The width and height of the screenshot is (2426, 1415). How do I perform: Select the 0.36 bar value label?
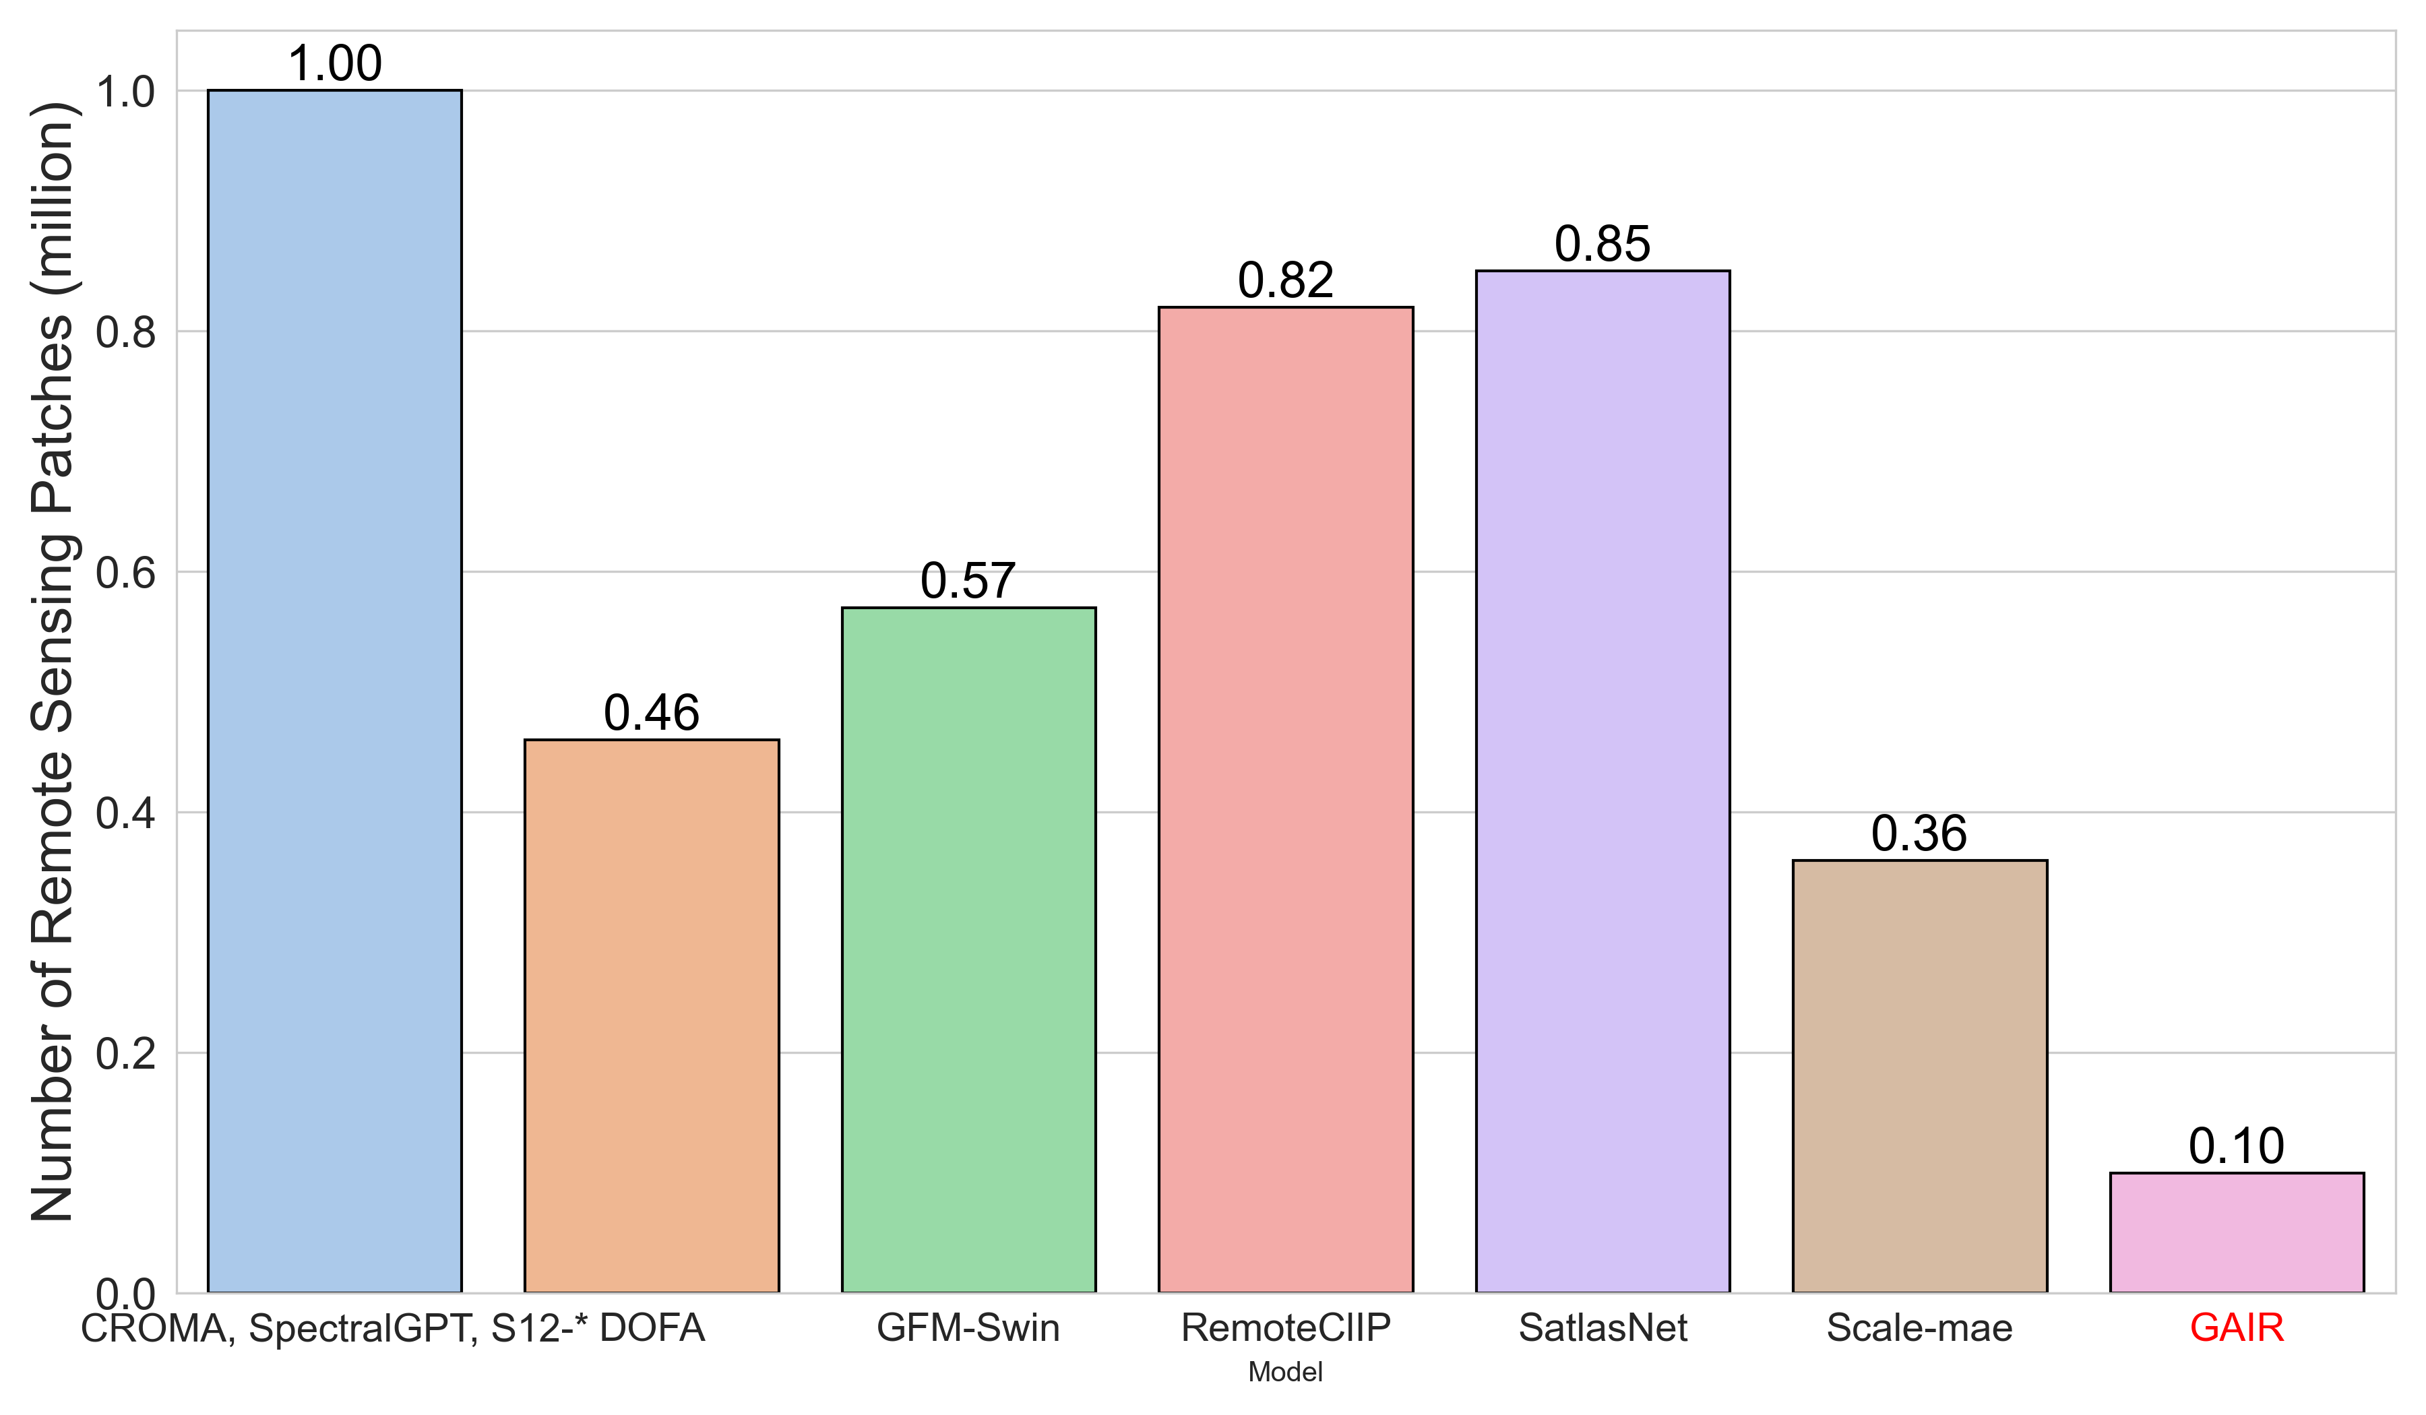click(x=1919, y=834)
